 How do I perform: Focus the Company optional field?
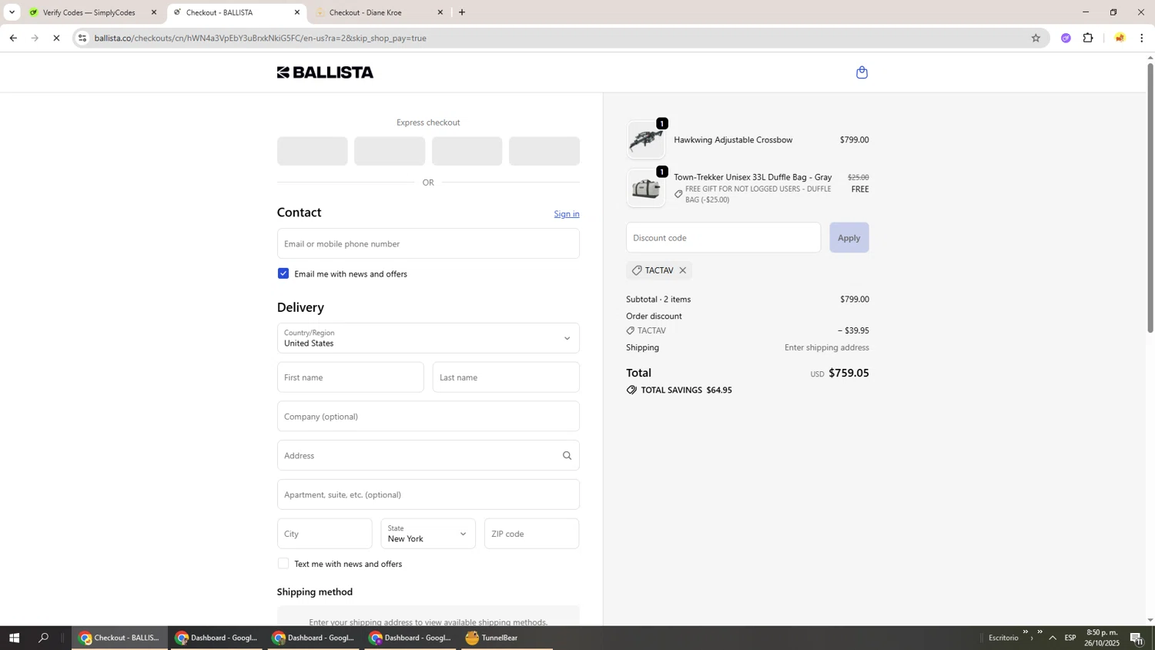[428, 417]
